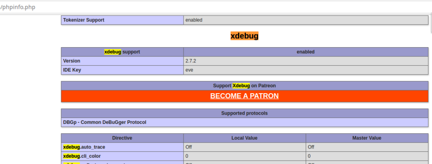Select the xdebug.cli_color master value 0
The height and width of the screenshot is (164, 432).
tap(367, 156)
